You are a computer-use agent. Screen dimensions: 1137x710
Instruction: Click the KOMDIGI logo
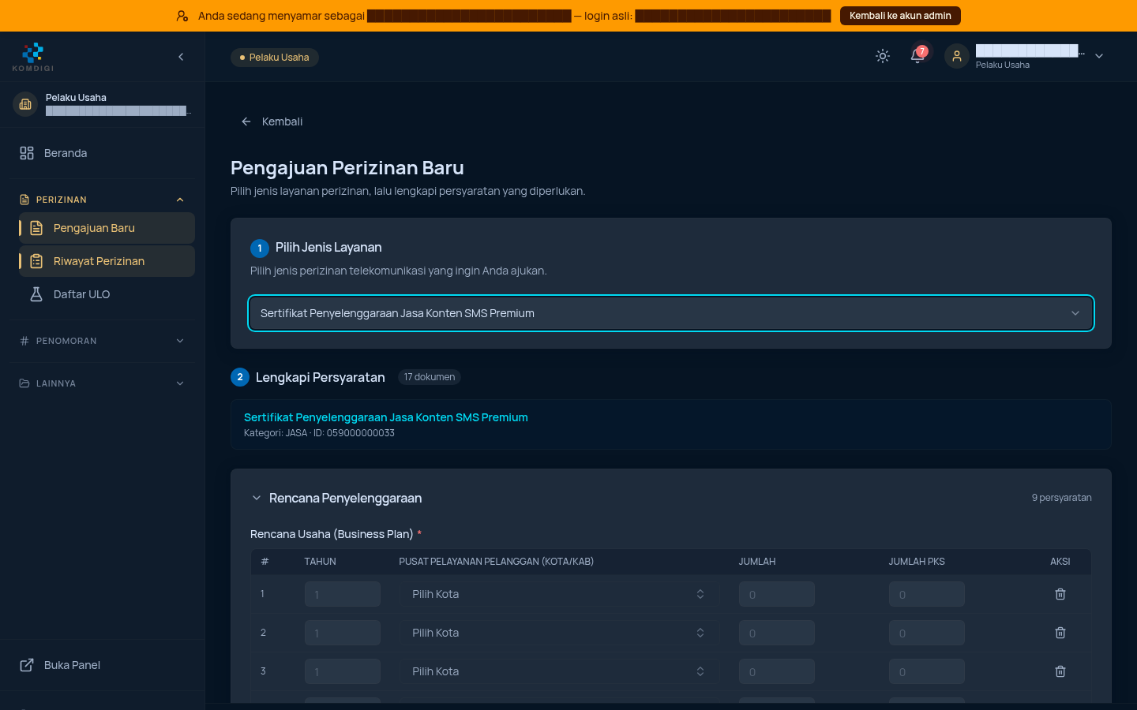pyautogui.click(x=33, y=57)
